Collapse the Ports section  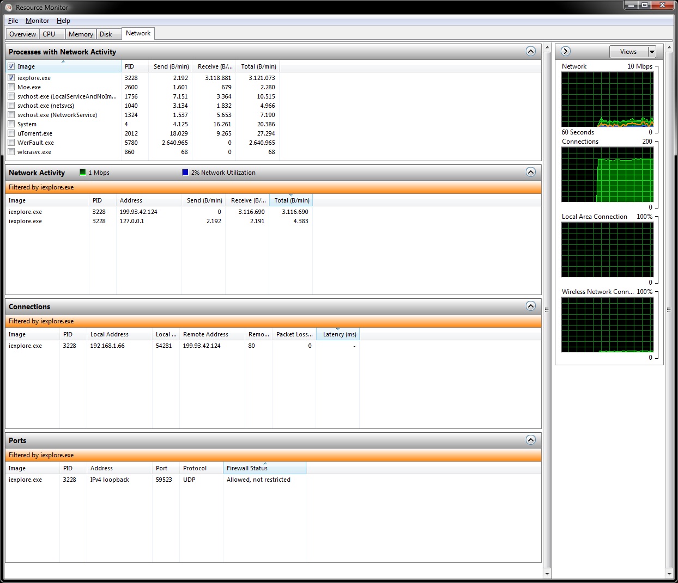pos(531,440)
